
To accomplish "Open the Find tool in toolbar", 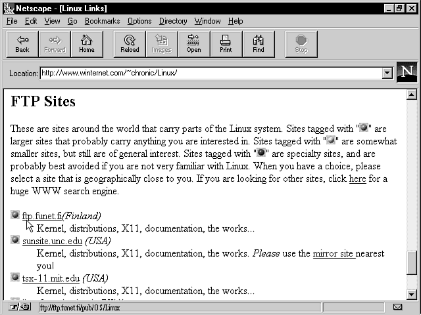I will (x=258, y=44).
